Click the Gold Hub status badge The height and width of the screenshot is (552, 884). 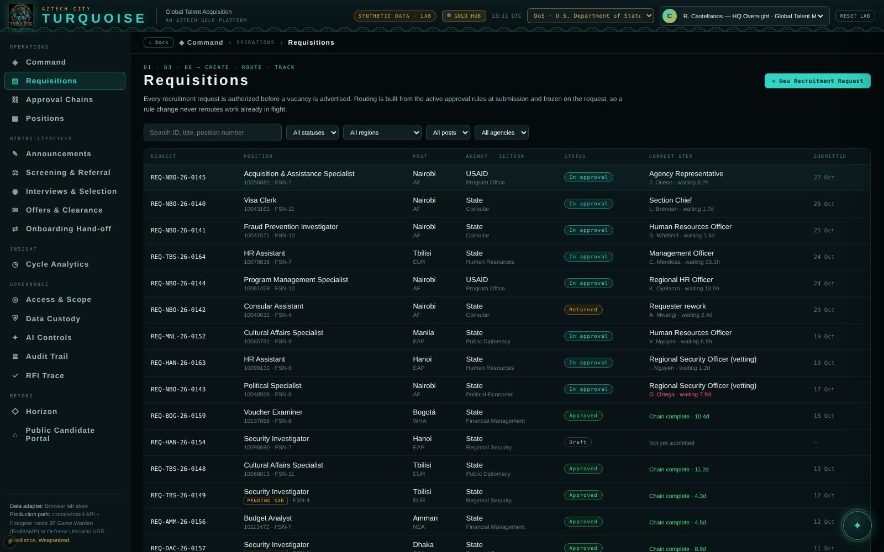coord(464,16)
